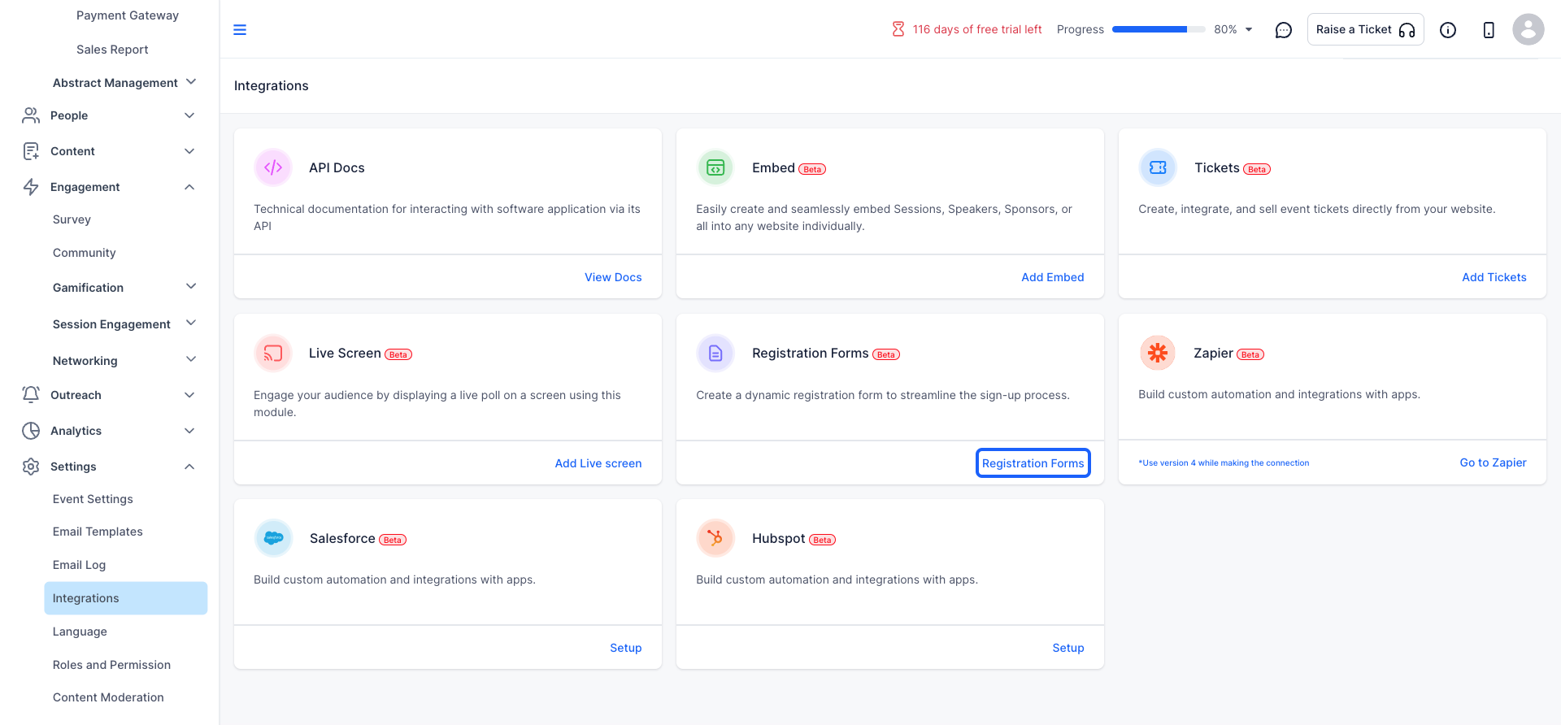
Task: Open Email Log in sidebar
Action: 79,565
